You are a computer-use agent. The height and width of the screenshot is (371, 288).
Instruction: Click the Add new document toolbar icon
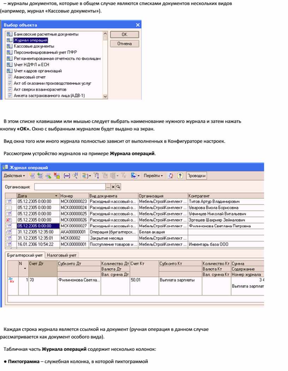[32, 176]
